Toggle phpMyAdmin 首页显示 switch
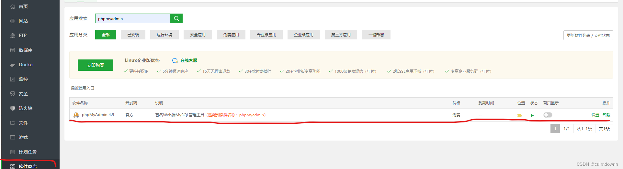 tap(548, 115)
